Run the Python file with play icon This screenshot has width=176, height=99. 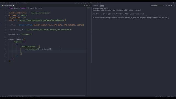84,5
